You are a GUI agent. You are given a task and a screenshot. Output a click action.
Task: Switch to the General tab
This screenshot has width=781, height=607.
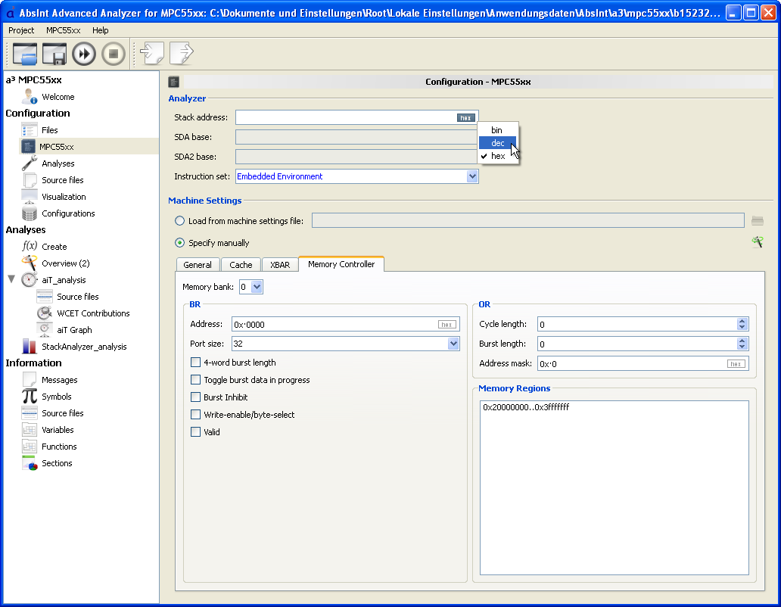(x=198, y=265)
